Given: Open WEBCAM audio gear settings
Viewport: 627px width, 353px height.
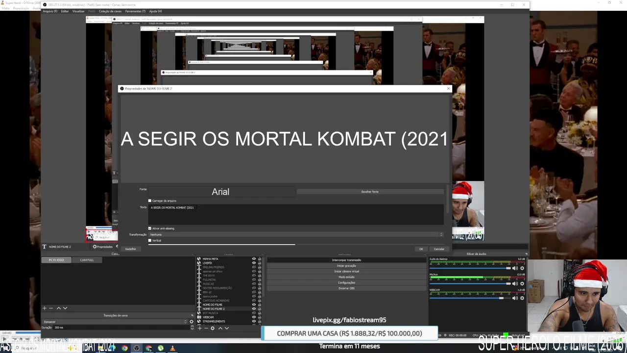Looking at the screenshot, I should (522, 298).
